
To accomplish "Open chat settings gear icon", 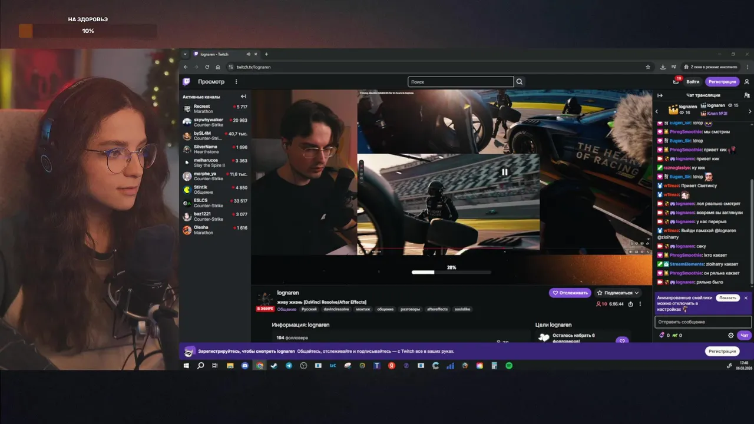I will 731,335.
